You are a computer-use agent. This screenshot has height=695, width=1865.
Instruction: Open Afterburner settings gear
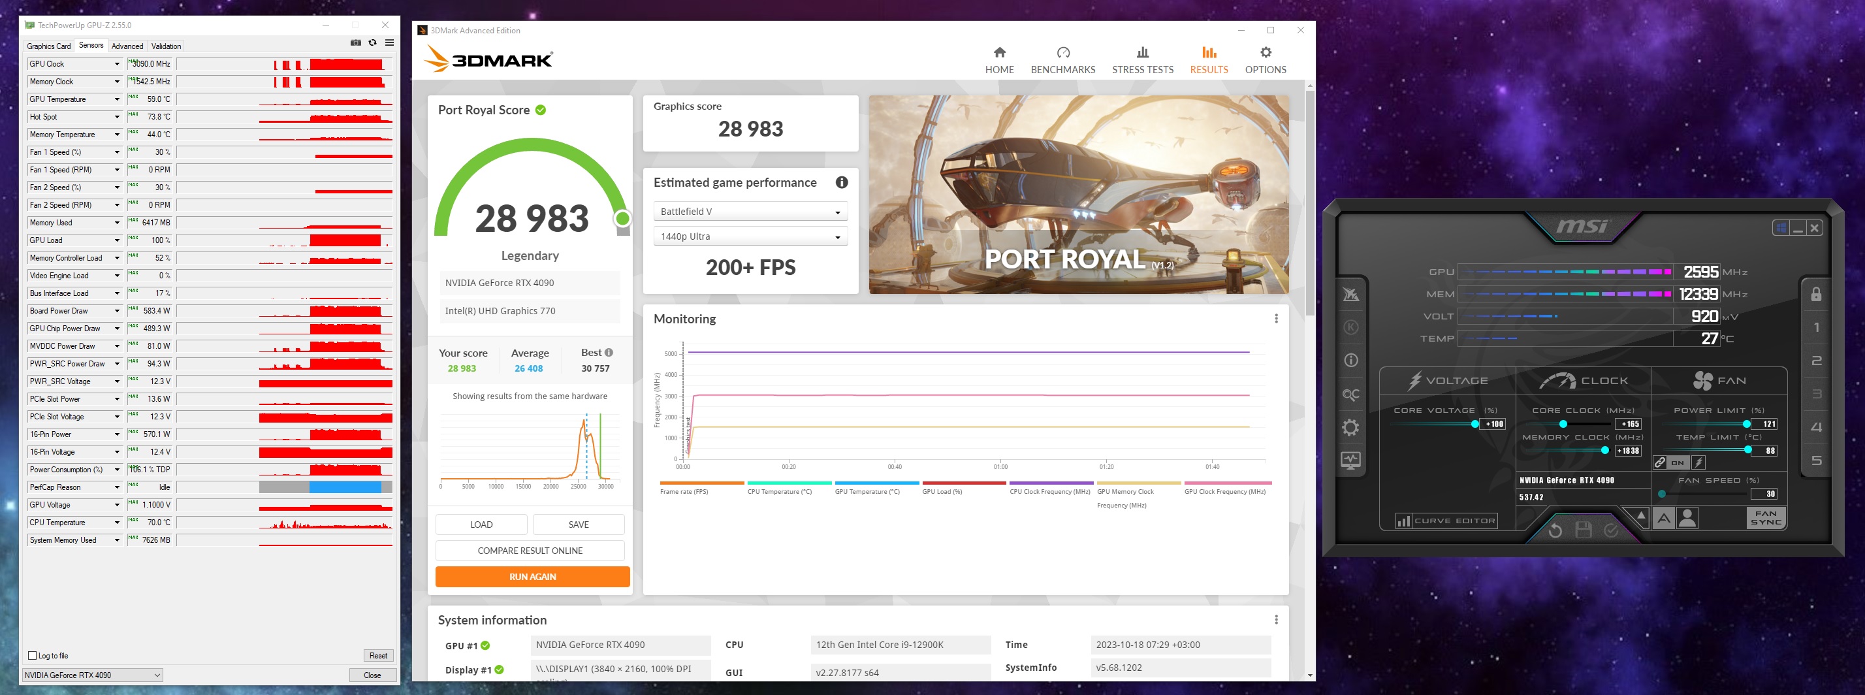(x=1351, y=427)
